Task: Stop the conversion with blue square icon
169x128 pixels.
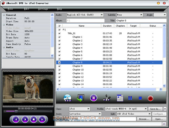Action: click(x=140, y=98)
